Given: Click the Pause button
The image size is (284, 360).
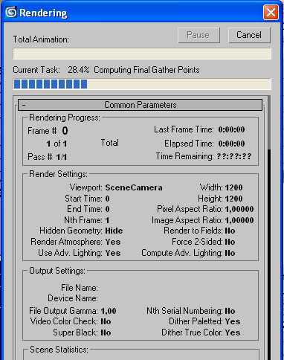Looking at the screenshot, I should 199,35.
